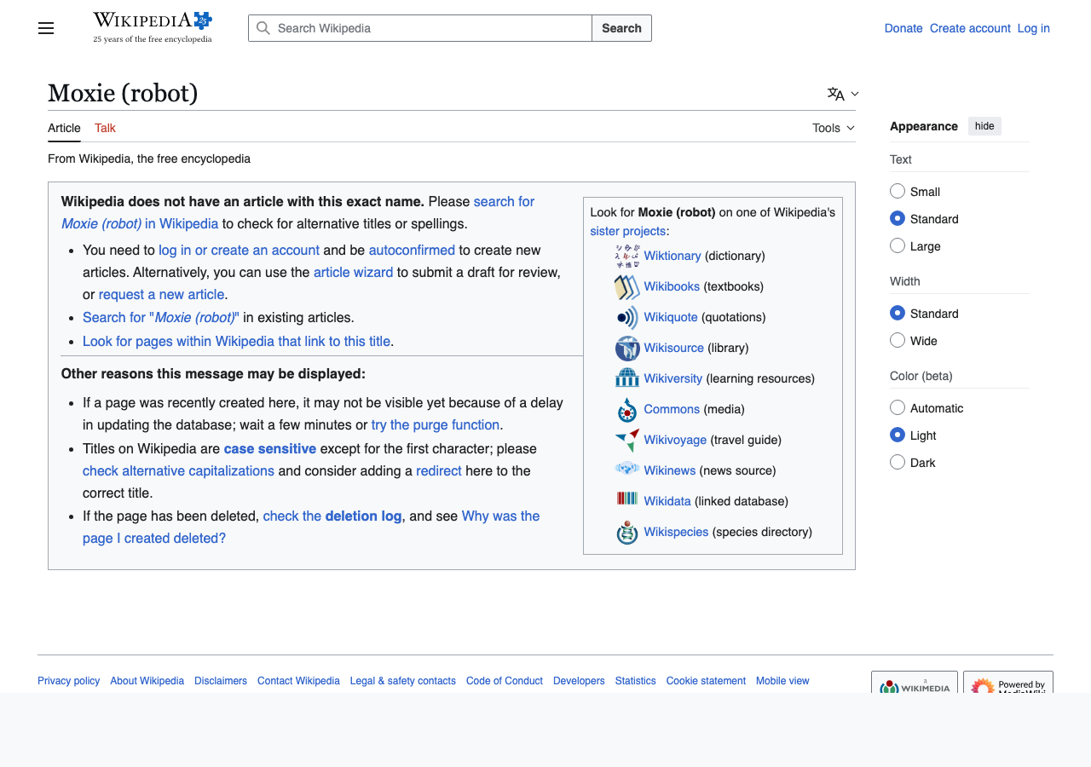Click the Wikibooks textbooks icon
The height and width of the screenshot is (767, 1091).
626,286
